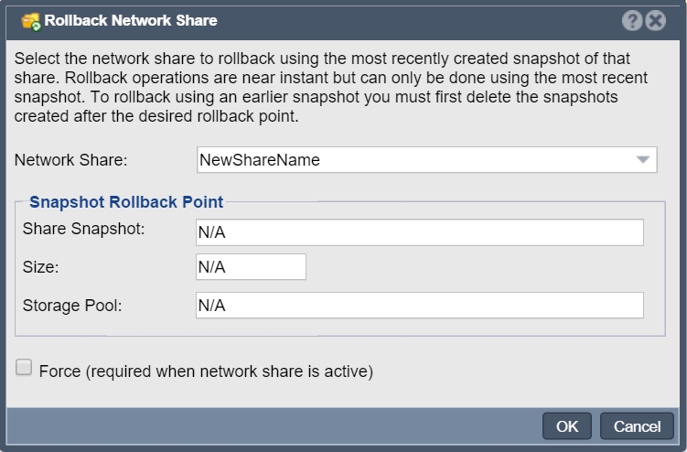Close the Rollback Network Share dialog
The image size is (687, 452).
656,21
